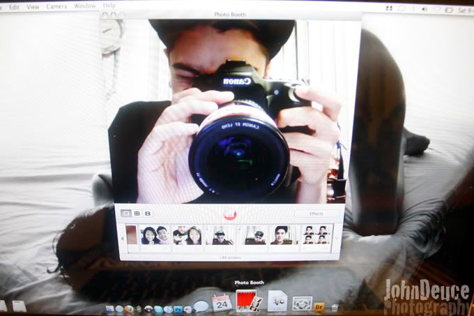Launch Photoshop from the Dock
The height and width of the screenshot is (316, 474).
pyautogui.click(x=178, y=309)
